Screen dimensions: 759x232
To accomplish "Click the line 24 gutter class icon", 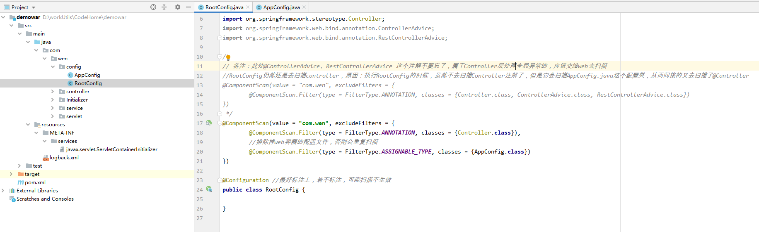I will tap(209, 189).
